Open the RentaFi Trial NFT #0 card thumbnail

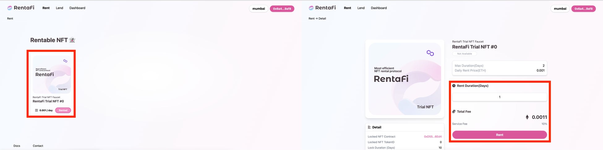(x=52, y=75)
